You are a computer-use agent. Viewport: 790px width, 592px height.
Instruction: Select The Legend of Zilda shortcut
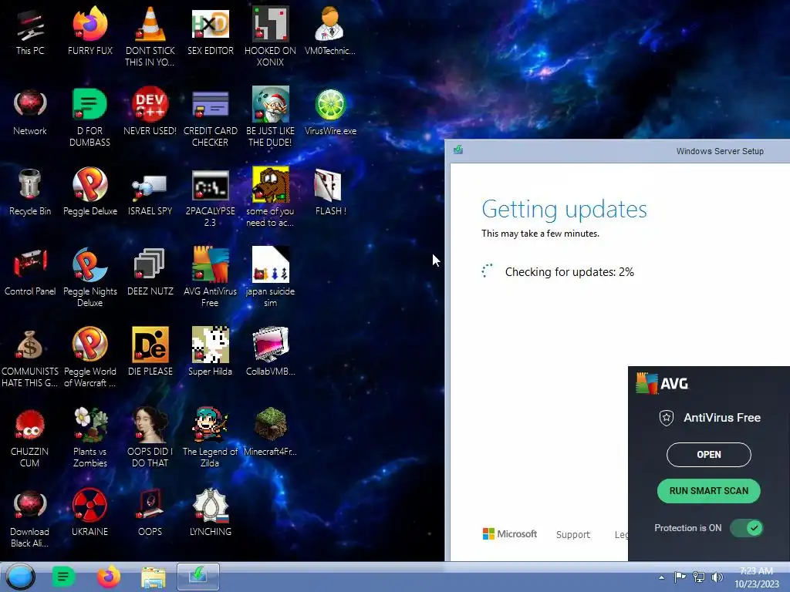pyautogui.click(x=211, y=437)
